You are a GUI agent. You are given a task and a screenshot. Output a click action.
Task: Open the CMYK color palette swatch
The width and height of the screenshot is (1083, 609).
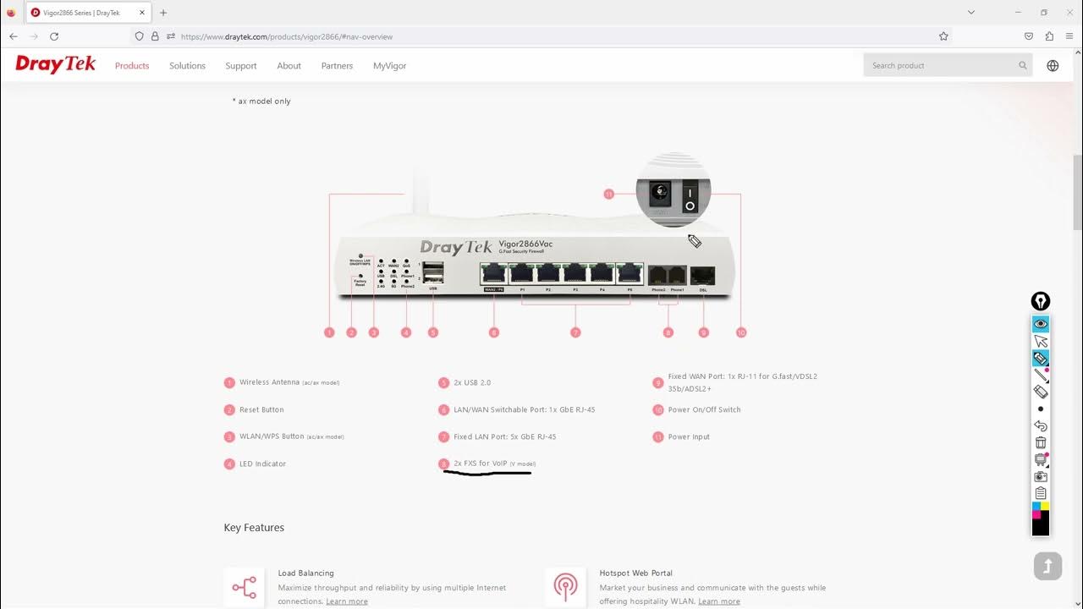(1041, 510)
